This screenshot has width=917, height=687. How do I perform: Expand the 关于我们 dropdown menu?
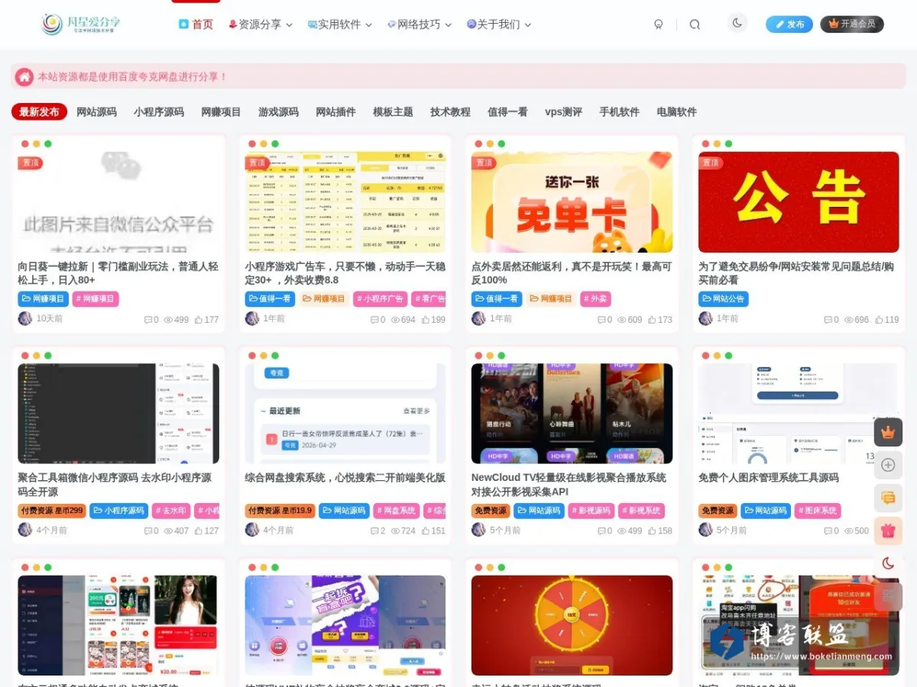(x=499, y=24)
